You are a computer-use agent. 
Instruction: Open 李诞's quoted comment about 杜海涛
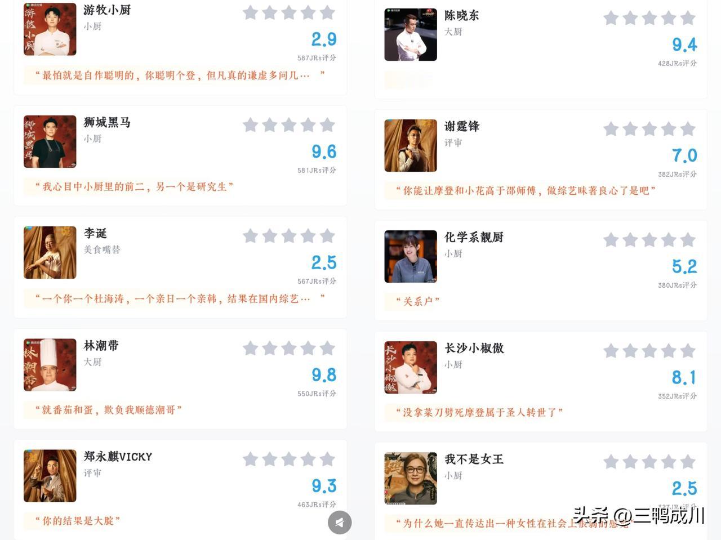(x=180, y=298)
